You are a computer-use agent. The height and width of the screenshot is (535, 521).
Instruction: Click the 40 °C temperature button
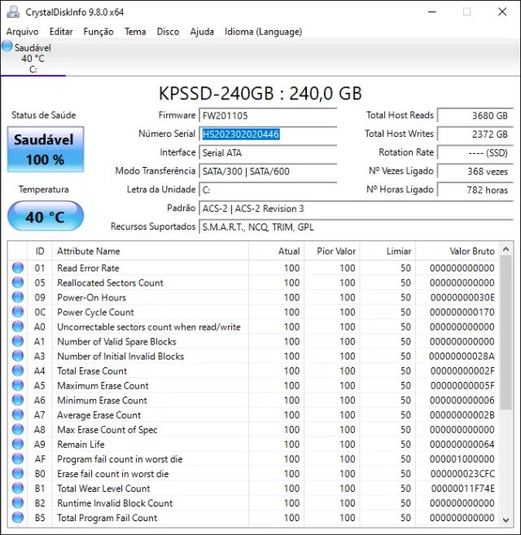46,216
